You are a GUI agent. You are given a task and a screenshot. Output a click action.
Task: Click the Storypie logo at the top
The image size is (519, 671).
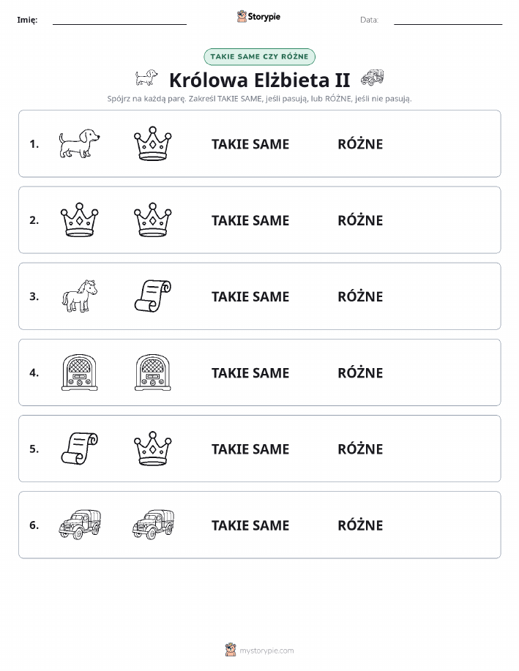[258, 17]
